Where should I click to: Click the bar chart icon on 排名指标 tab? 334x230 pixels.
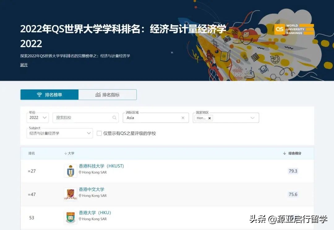[x=98, y=95]
